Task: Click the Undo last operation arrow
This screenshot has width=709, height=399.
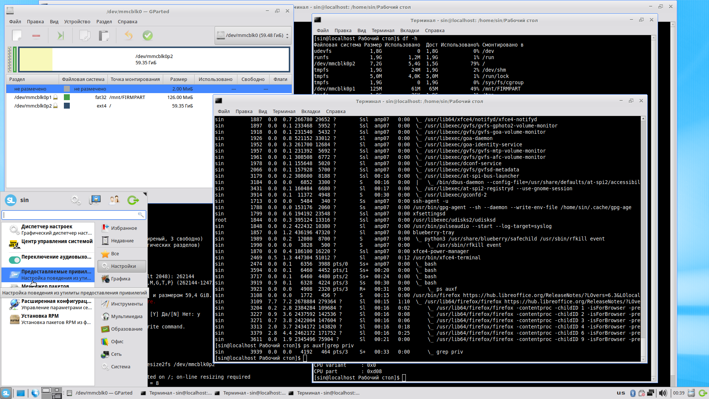Action: 128,35
